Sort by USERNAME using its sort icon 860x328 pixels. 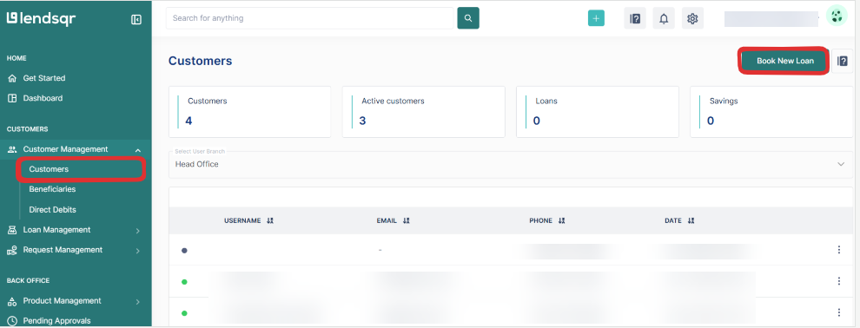270,220
